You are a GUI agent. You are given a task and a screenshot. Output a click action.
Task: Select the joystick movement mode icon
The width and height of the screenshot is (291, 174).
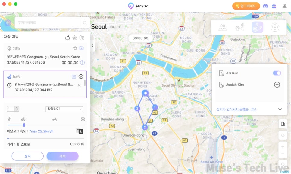275,27
